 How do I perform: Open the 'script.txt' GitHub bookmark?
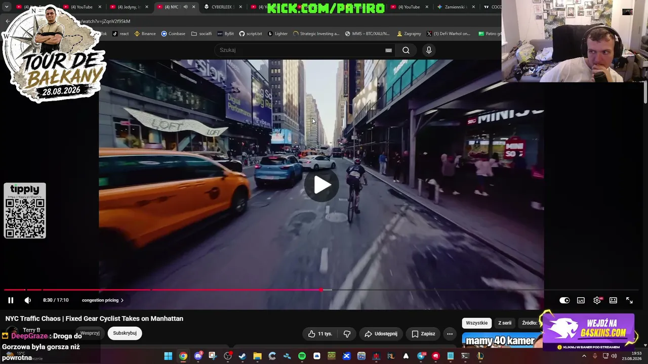(251, 34)
